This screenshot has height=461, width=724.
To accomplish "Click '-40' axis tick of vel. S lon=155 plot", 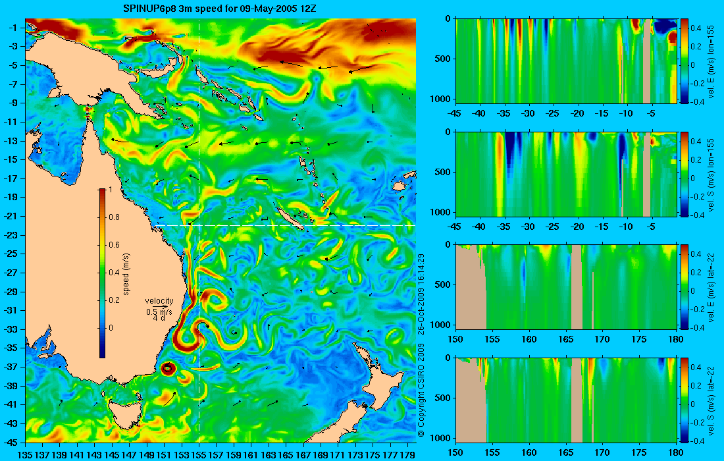I will click(480, 227).
